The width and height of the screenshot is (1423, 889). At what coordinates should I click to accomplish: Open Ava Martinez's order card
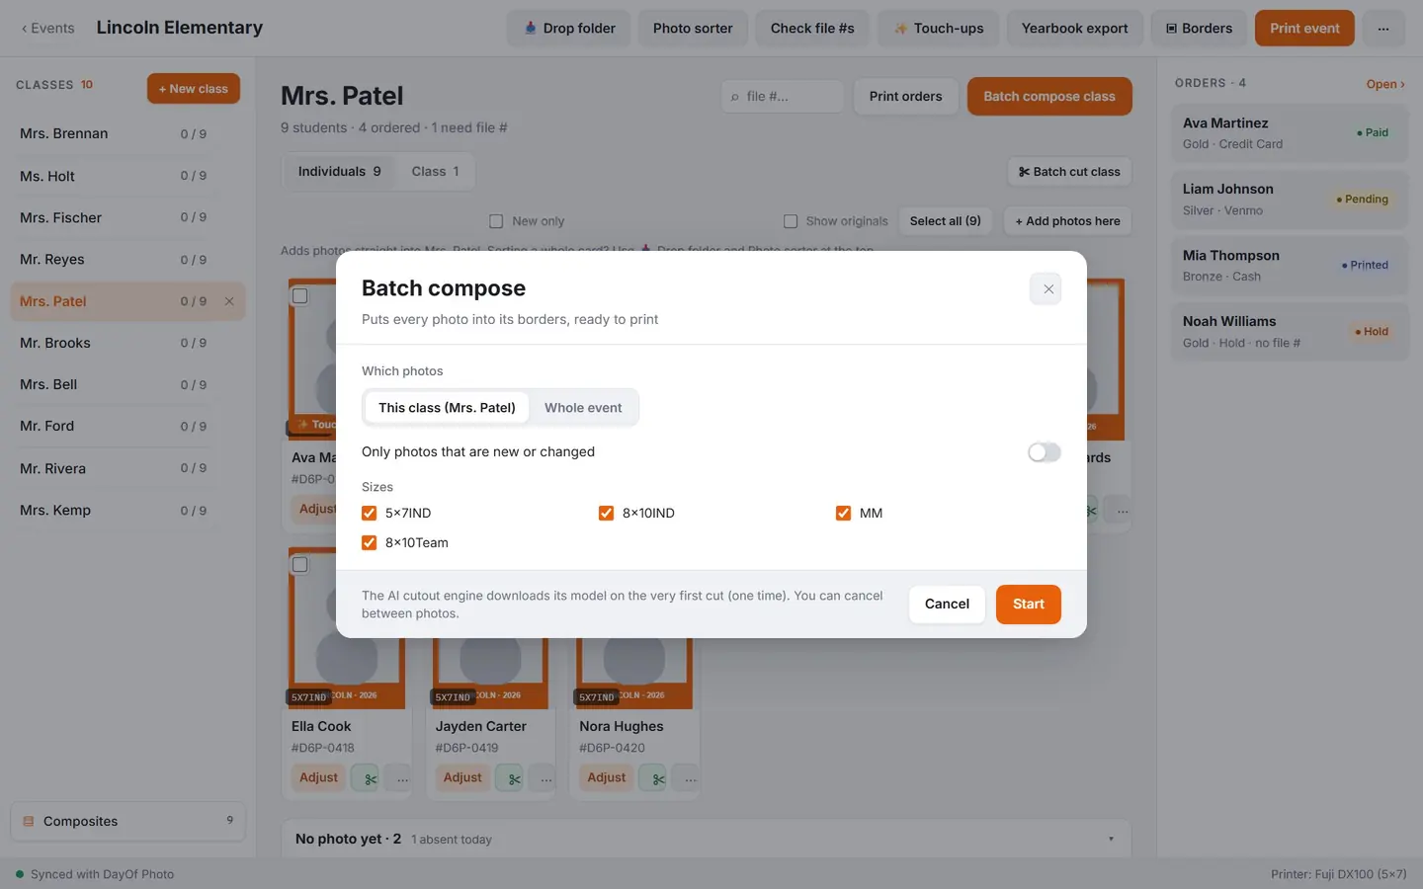pyautogui.click(x=1290, y=133)
